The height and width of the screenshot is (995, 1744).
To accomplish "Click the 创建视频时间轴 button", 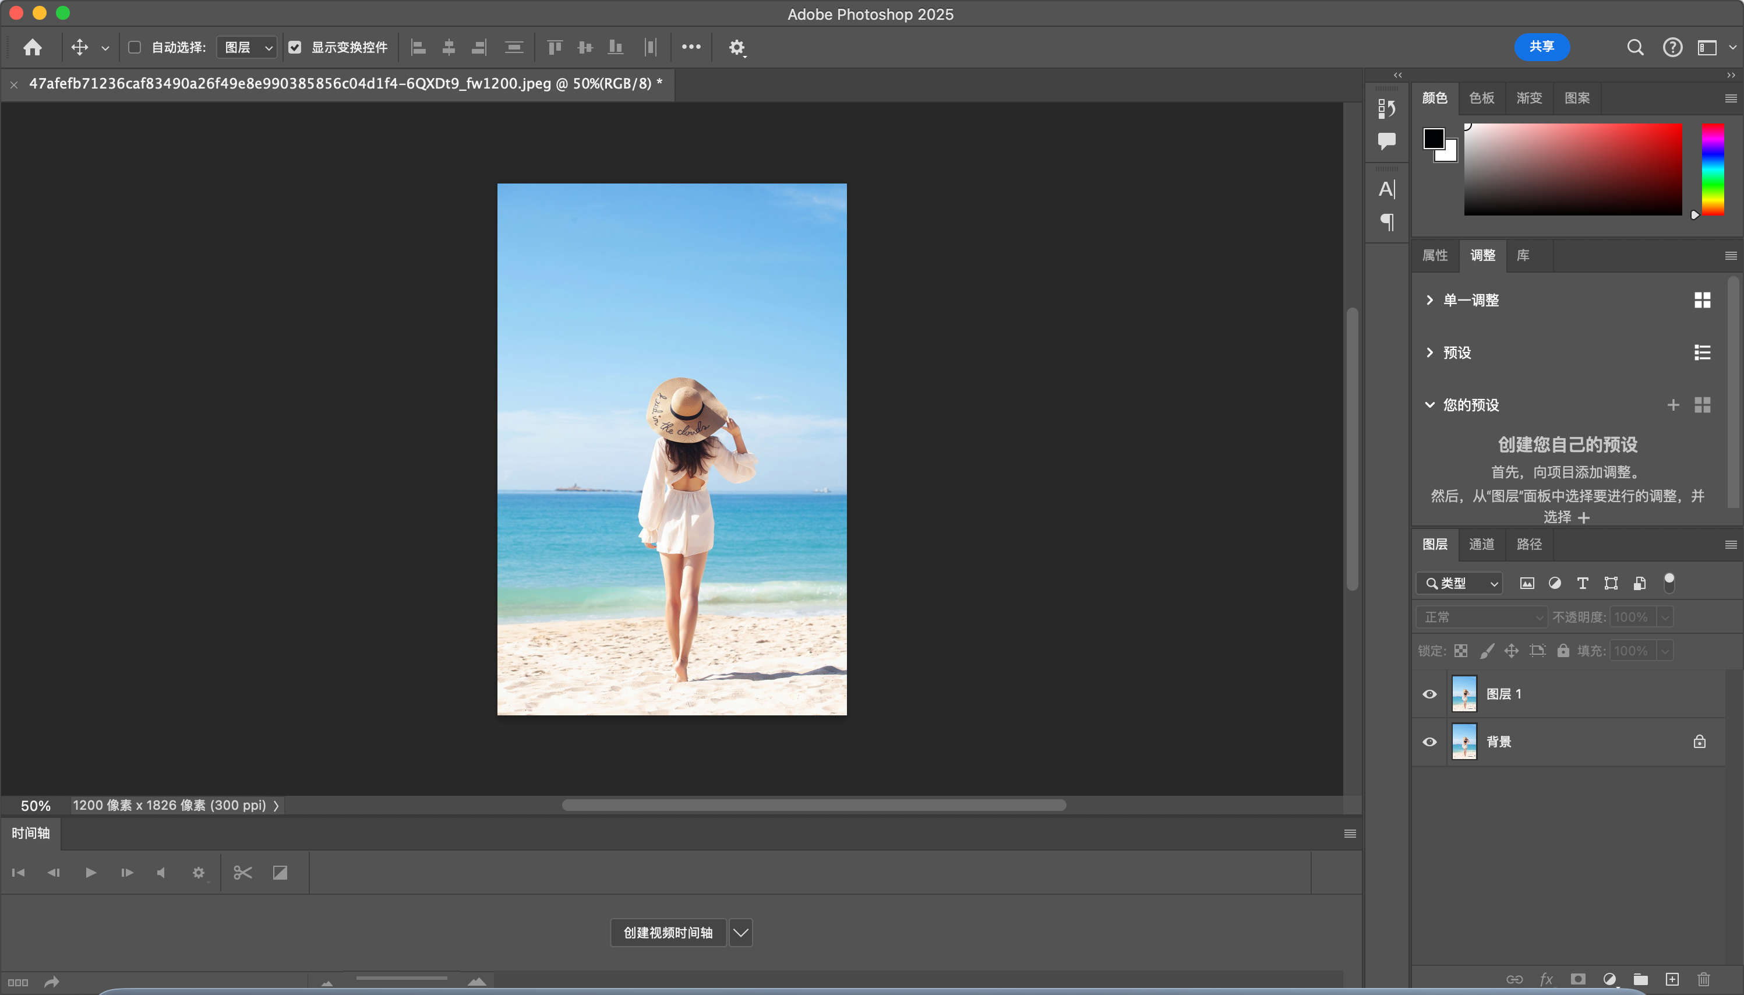I will (668, 932).
